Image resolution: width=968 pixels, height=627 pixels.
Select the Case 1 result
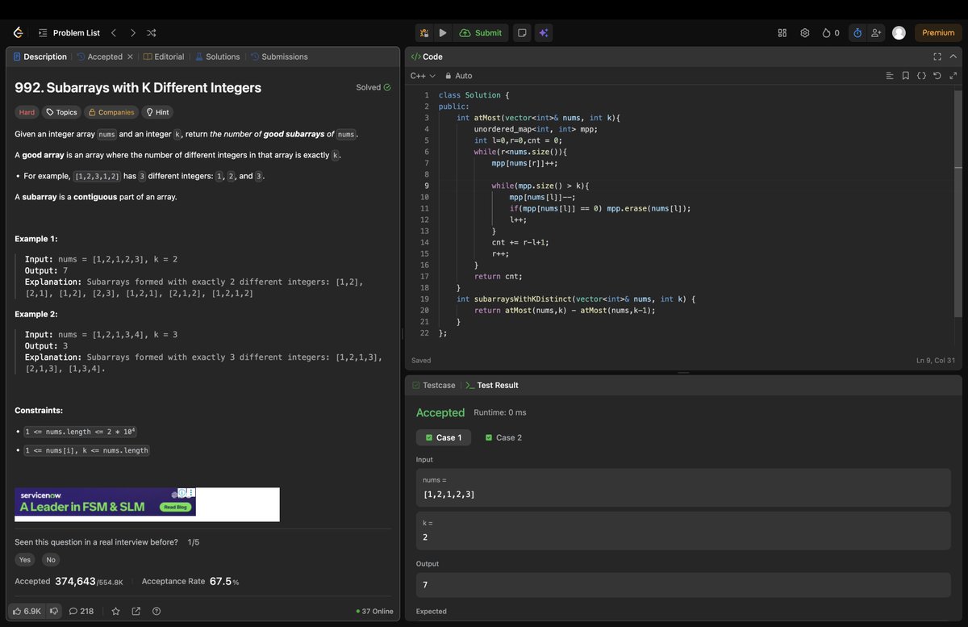point(444,437)
